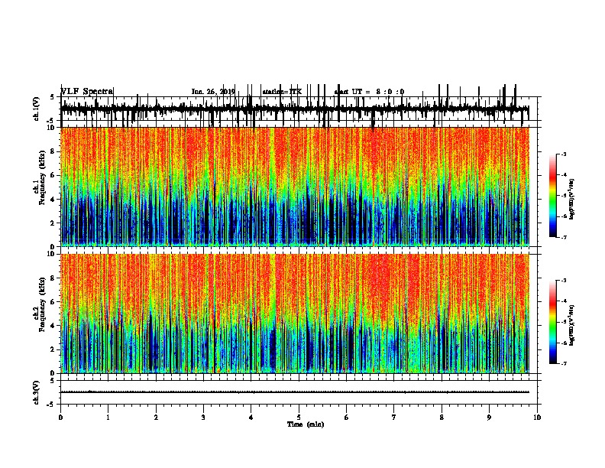
Task: Click the '-3' label on ch.2 color bar
Action: coord(563,281)
